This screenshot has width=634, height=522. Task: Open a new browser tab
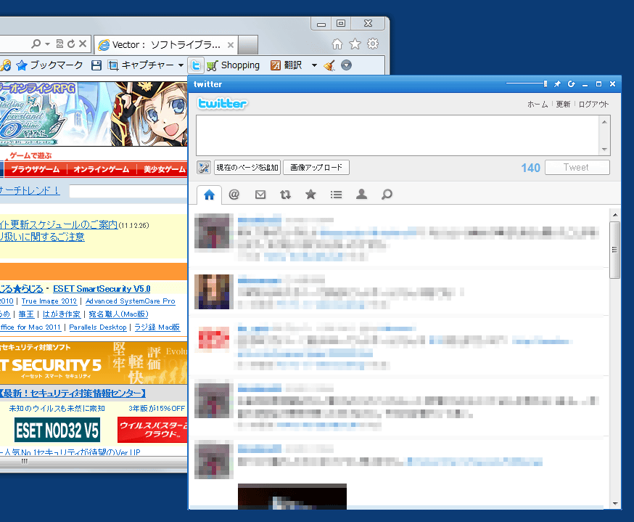[x=248, y=45]
